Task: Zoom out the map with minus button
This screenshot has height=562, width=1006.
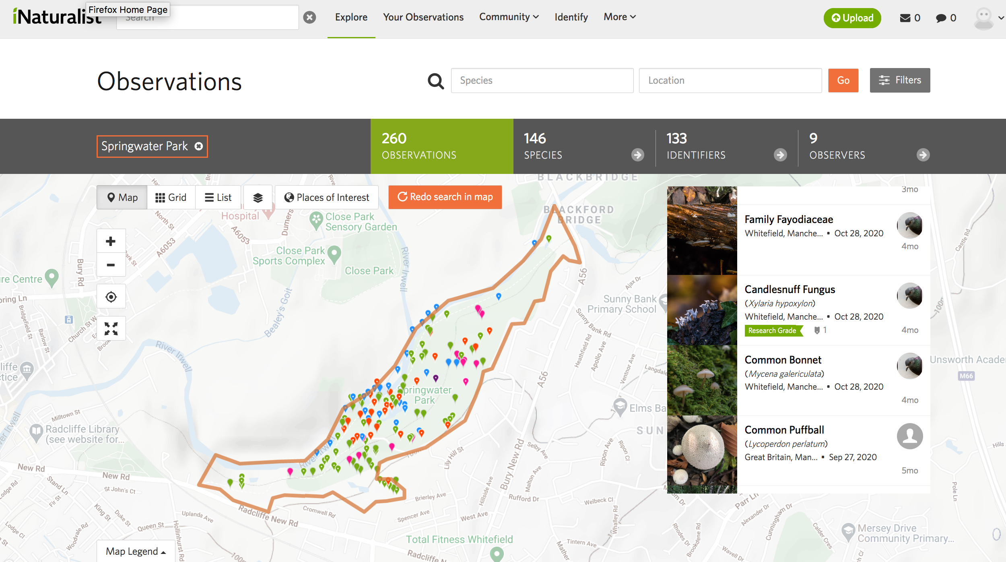Action: tap(111, 265)
